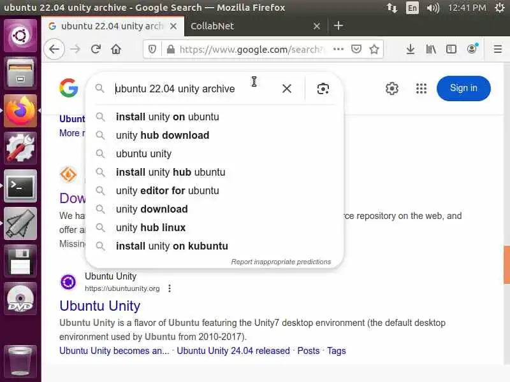Click the site security padlock icon
510x382 pixels.
pos(170,50)
